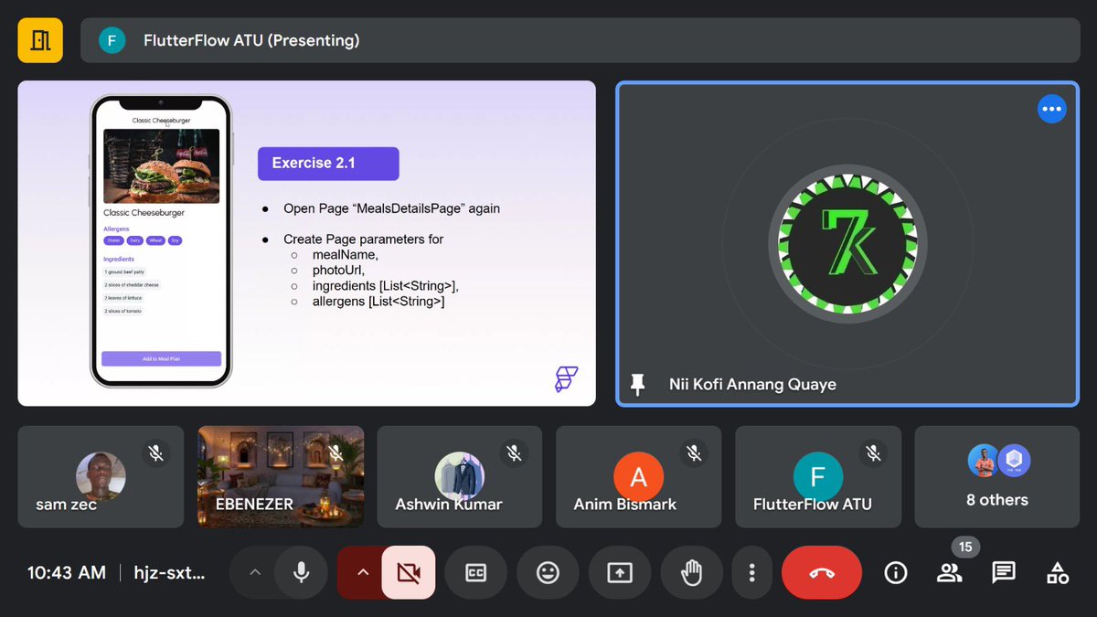Click muted mic icon on Ashwin Kumar tile

[x=515, y=452]
